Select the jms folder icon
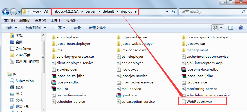Viewport: 247px width, 112px height. pos(53,50)
